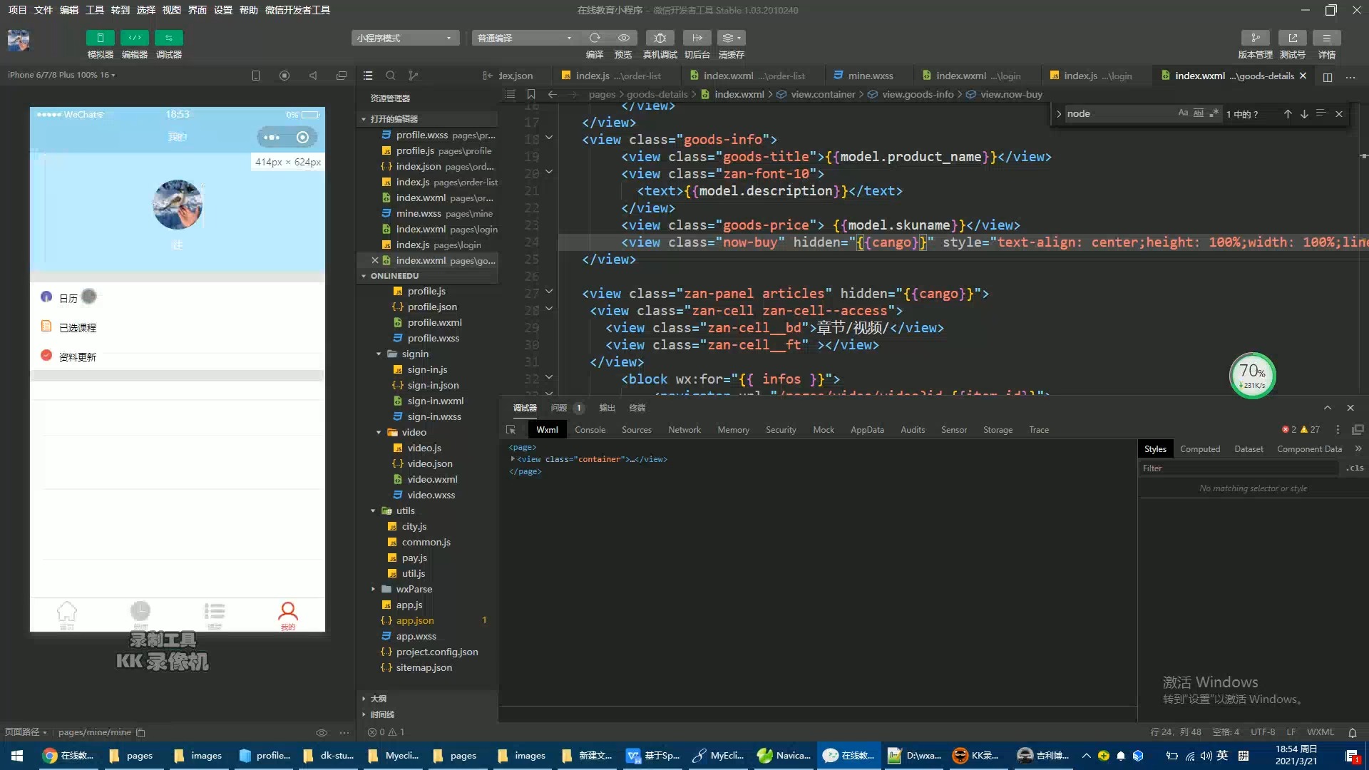Split the editor with the split icon
Viewport: 1369px width, 770px height.
click(x=1327, y=76)
